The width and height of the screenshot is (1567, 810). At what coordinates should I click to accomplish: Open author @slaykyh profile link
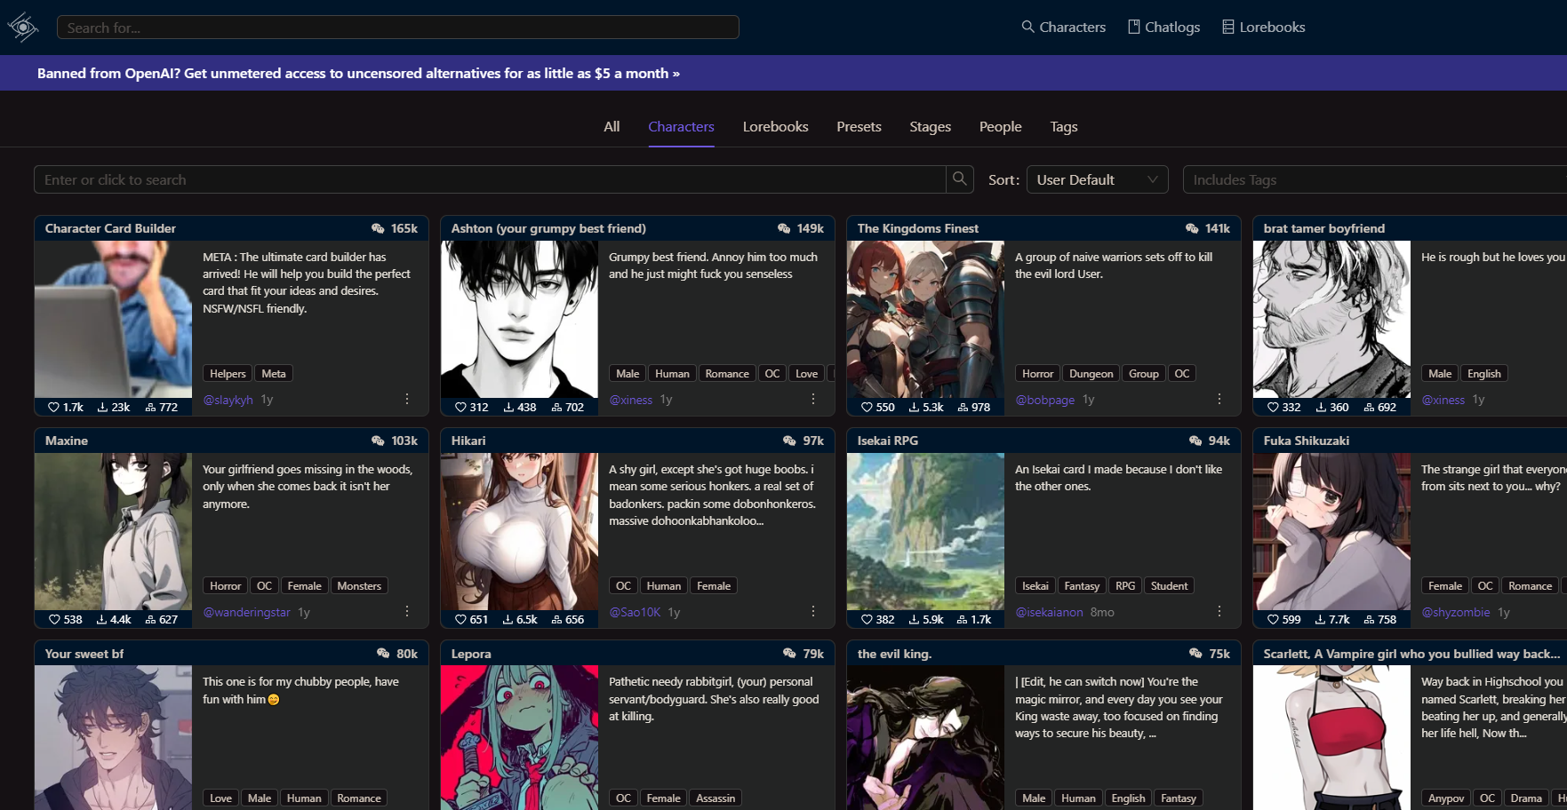point(228,401)
